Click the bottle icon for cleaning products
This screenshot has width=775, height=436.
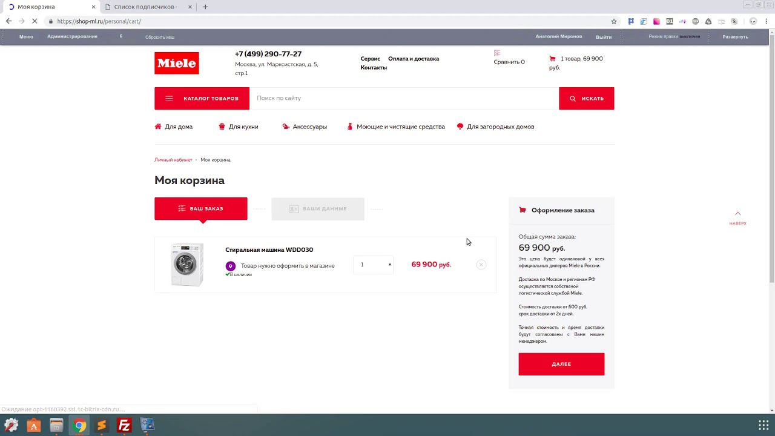pos(349,127)
